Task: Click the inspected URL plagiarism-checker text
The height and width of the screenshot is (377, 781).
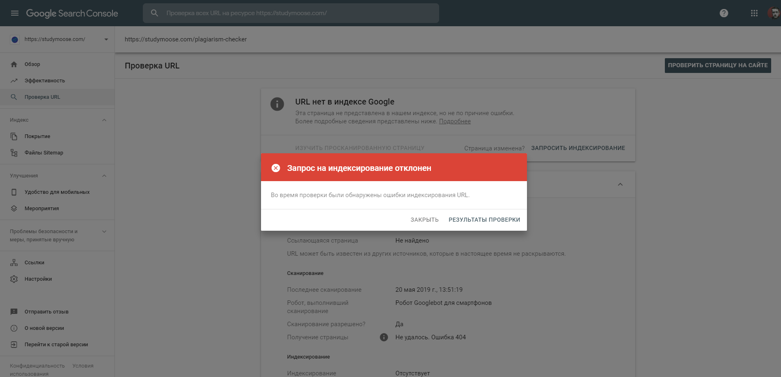Action: tap(186, 39)
